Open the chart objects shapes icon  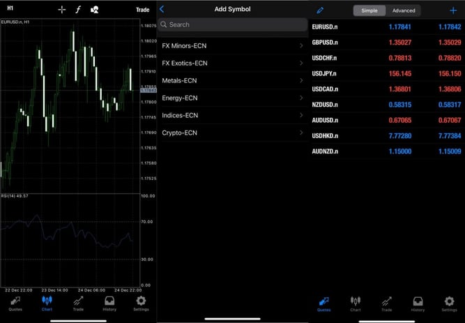click(x=95, y=10)
